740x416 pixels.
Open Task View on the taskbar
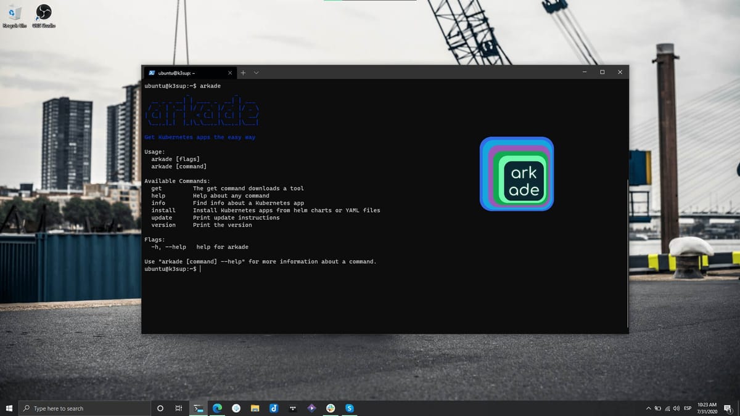point(178,408)
